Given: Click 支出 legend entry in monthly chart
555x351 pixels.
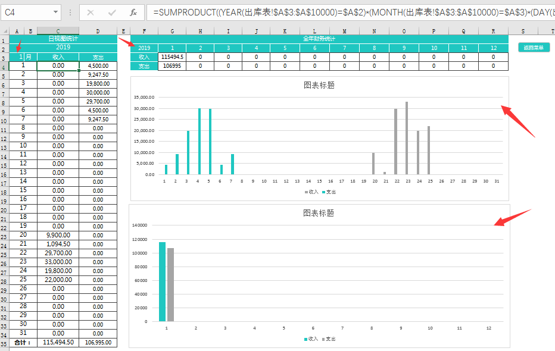Looking at the screenshot, I should pos(329,339).
